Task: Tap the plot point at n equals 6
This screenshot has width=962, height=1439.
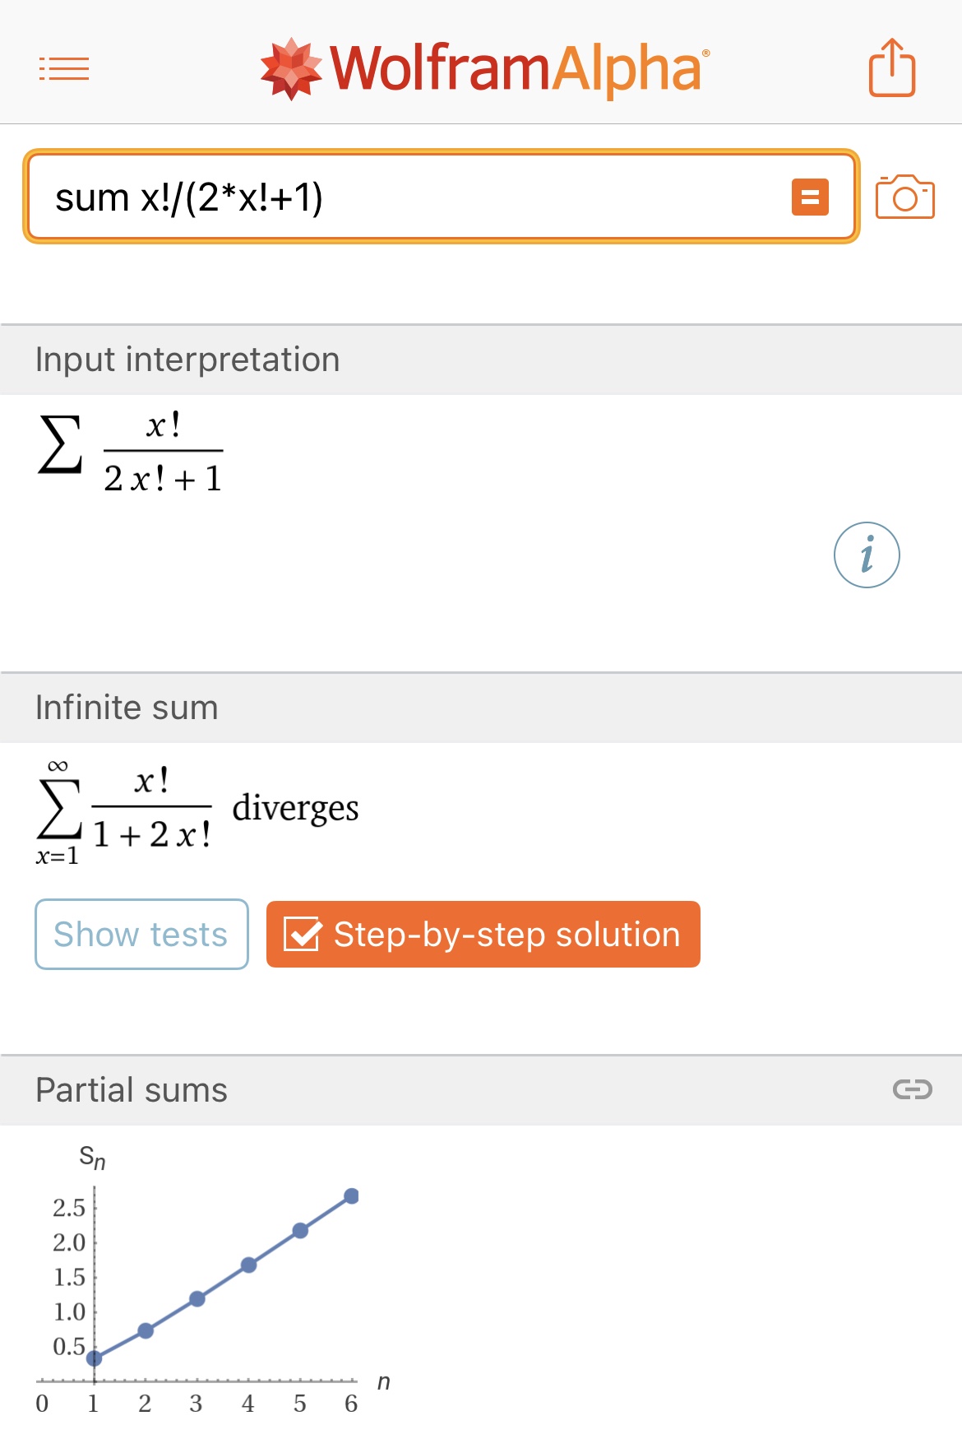Action: [x=351, y=1196]
